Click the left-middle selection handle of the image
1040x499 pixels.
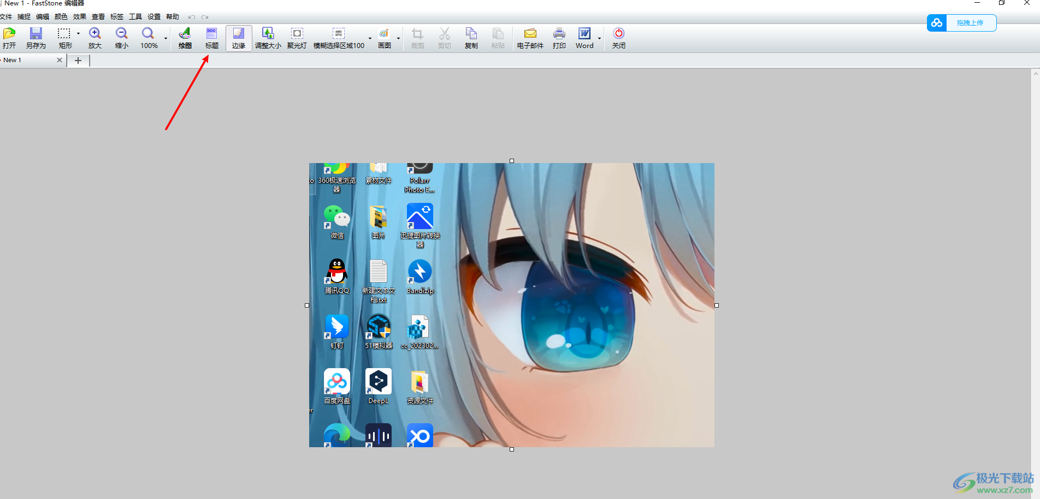307,305
